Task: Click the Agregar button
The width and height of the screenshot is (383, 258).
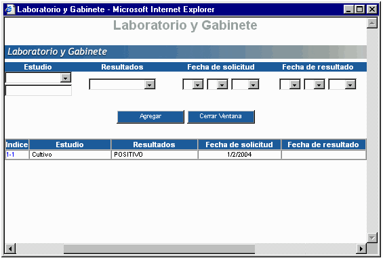Action: tap(150, 117)
